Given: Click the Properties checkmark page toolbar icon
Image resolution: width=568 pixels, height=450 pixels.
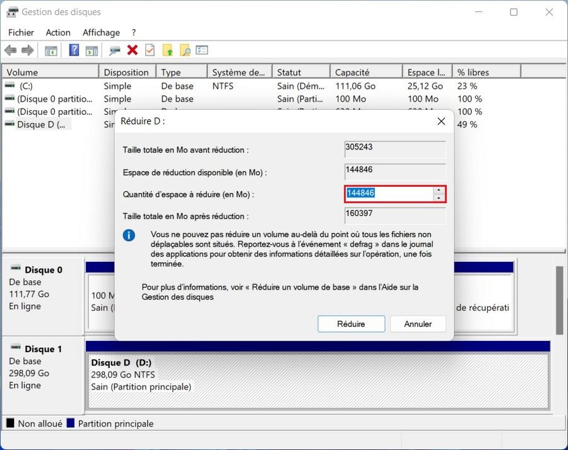Looking at the screenshot, I should (x=150, y=50).
